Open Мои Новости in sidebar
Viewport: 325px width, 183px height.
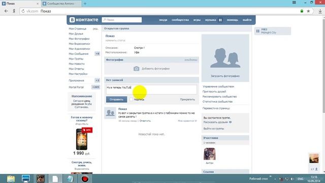tap(77, 64)
